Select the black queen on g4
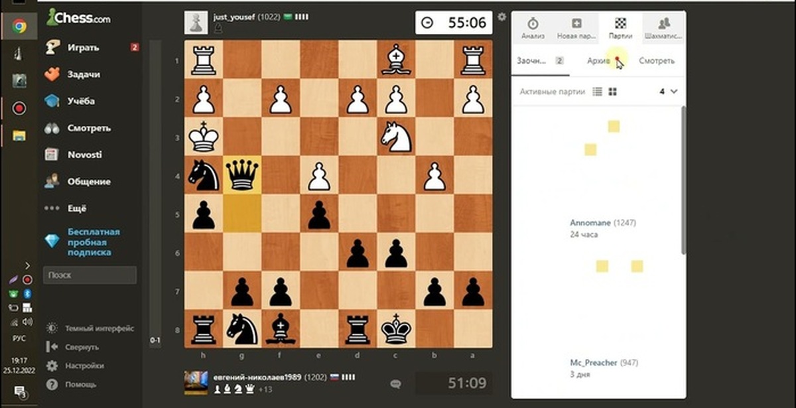This screenshot has width=796, height=408. [242, 175]
